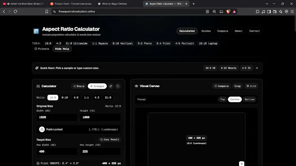
Task: Select the 4:3 ratio chip in Calculator
Action: click(97, 98)
